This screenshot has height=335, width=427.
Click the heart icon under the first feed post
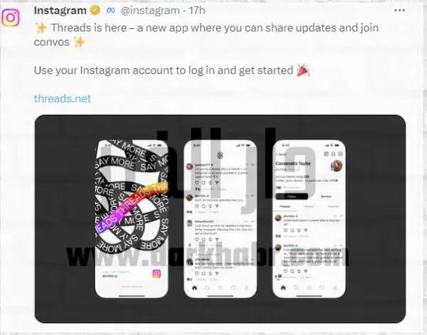(197, 183)
